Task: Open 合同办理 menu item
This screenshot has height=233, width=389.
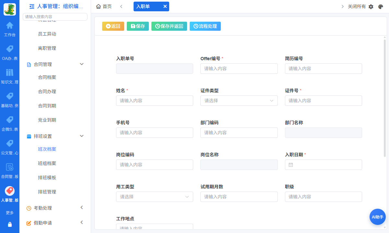Action: click(47, 92)
